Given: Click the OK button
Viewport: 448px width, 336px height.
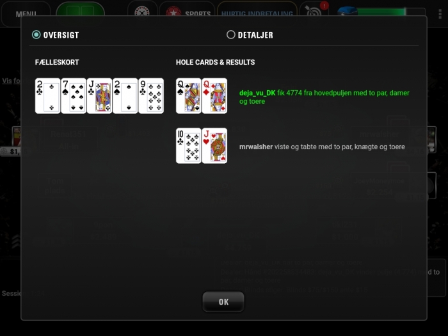Looking at the screenshot, I should (223, 301).
